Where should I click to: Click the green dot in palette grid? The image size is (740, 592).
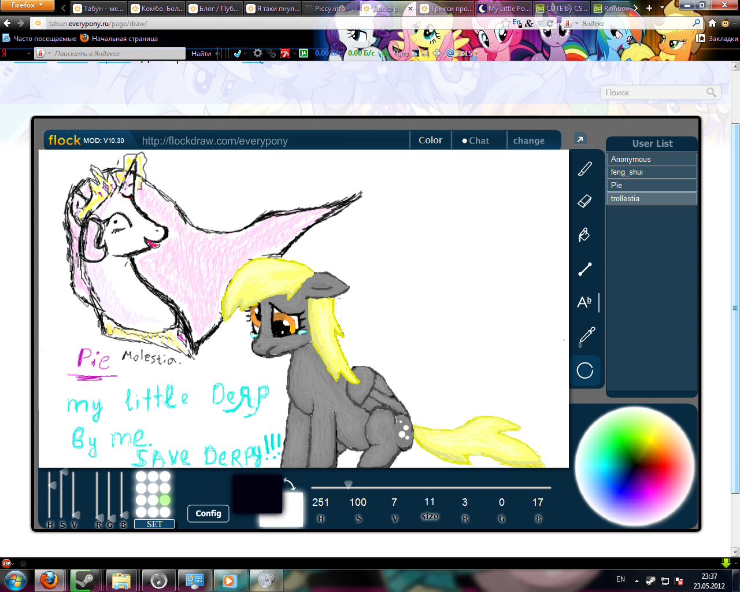point(165,500)
